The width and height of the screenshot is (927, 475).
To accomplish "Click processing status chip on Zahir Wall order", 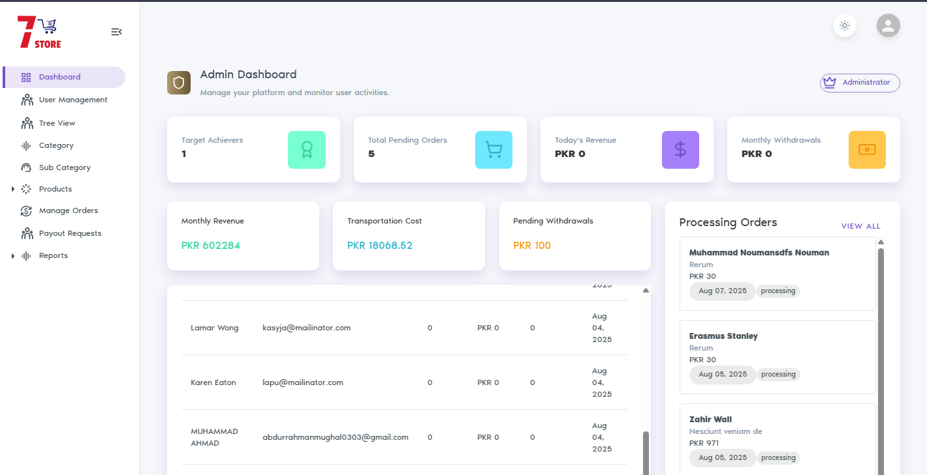I will point(778,458).
